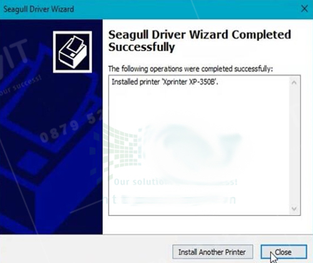Click the printer icon in blue sidebar
This screenshot has height=263, width=313.
pyautogui.click(x=73, y=52)
